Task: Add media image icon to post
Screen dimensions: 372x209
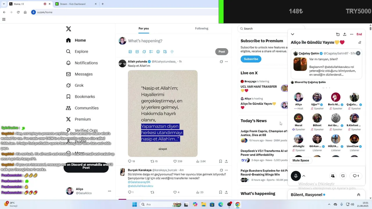Action: (x=130, y=52)
